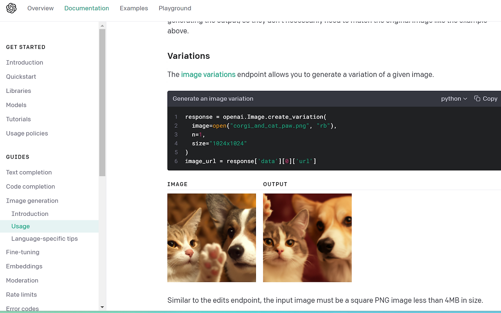
Task: Click the Variations section heading
Action: point(189,56)
